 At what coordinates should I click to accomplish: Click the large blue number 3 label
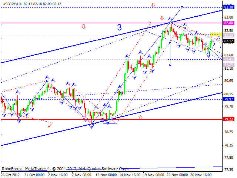pyautogui.click(x=119, y=27)
